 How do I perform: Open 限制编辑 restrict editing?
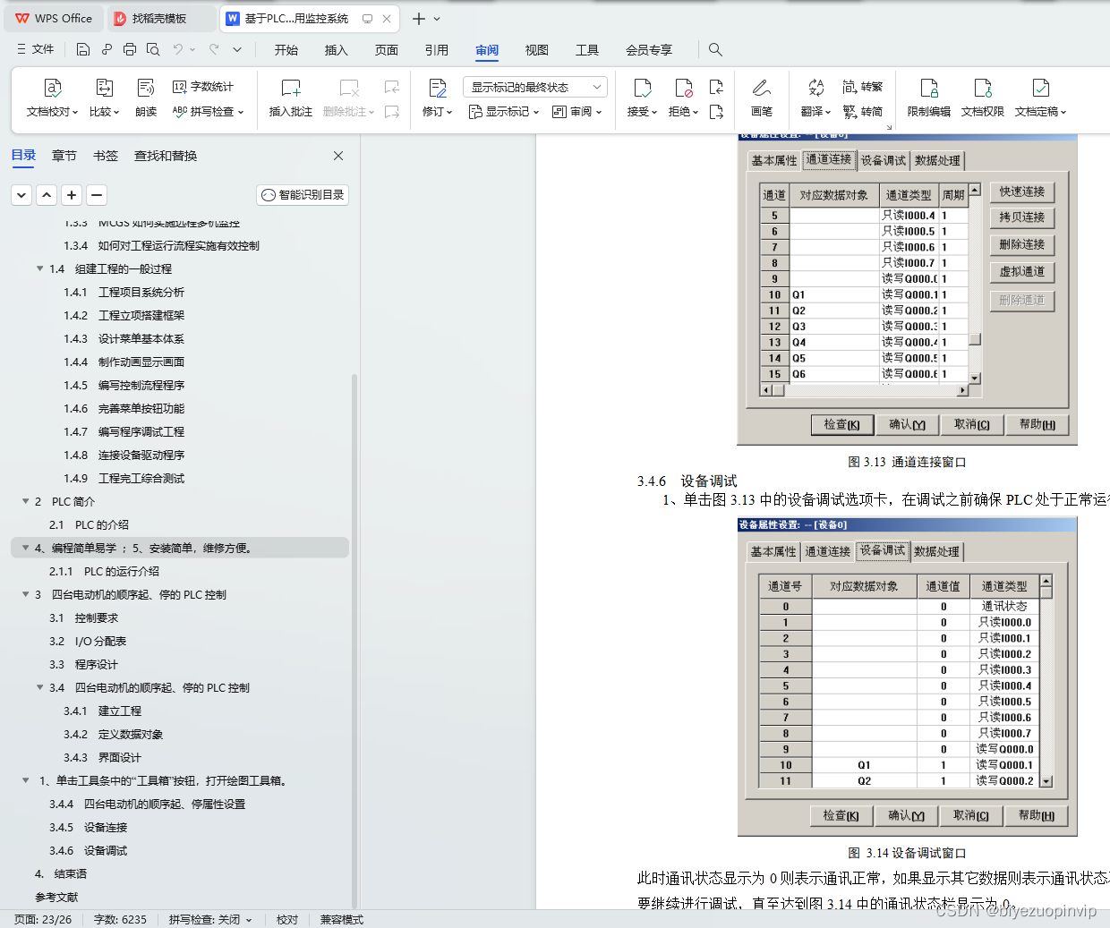pos(931,98)
